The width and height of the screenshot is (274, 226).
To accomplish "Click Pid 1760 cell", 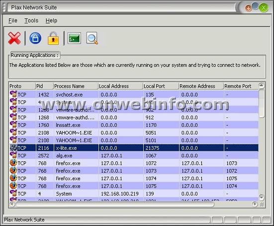I will coord(43,125).
